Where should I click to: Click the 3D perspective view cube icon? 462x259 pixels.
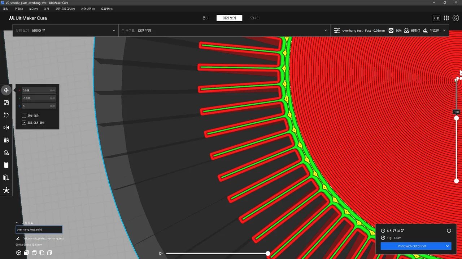pyautogui.click(x=19, y=253)
